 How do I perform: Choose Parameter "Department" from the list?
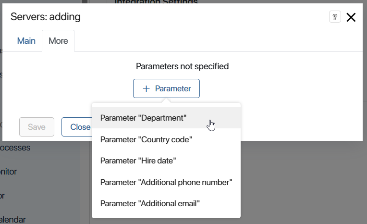click(166, 118)
